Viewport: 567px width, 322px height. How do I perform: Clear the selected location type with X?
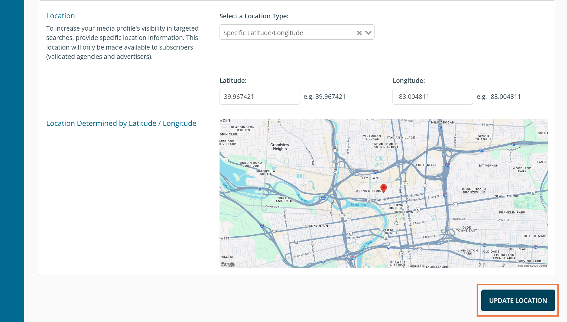point(359,33)
